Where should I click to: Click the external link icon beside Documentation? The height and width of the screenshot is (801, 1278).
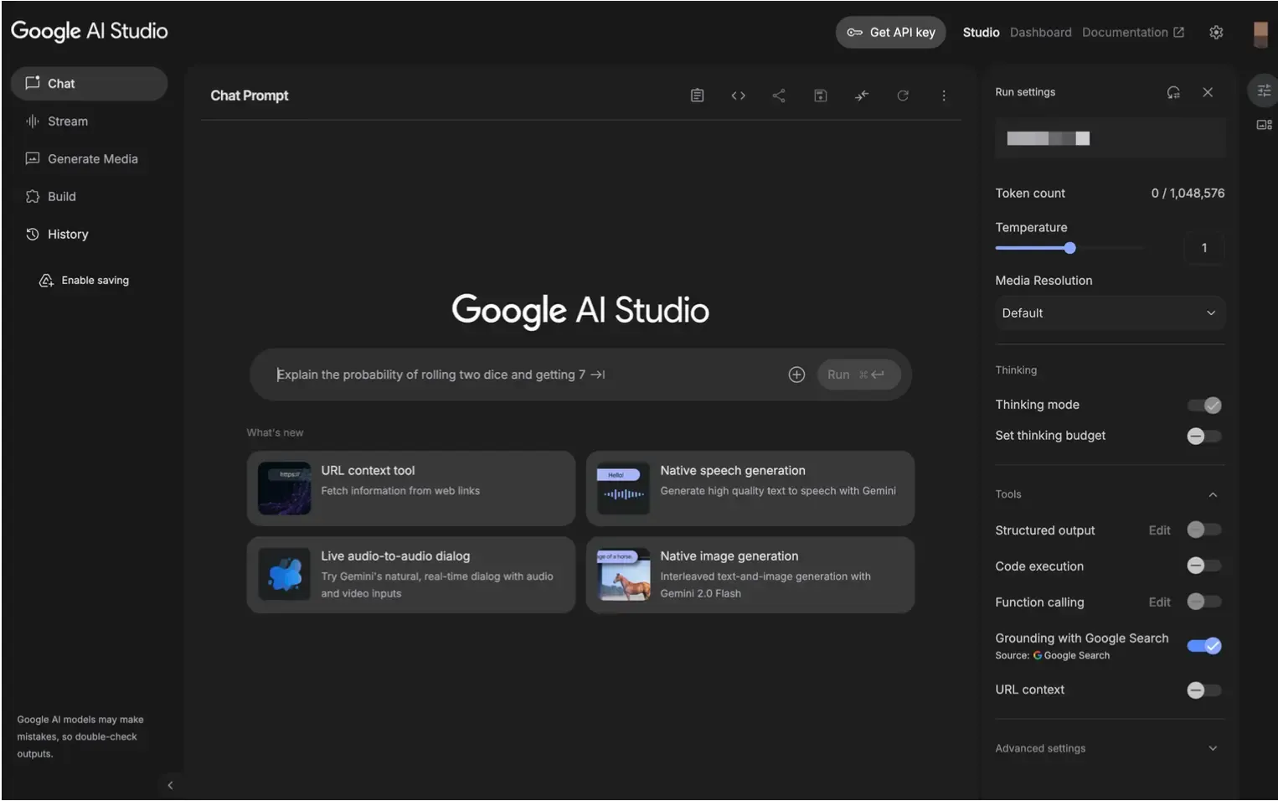click(x=1178, y=32)
